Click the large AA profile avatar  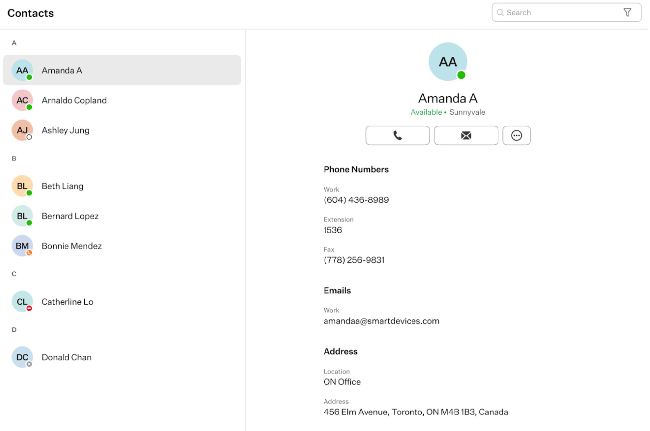(x=448, y=62)
